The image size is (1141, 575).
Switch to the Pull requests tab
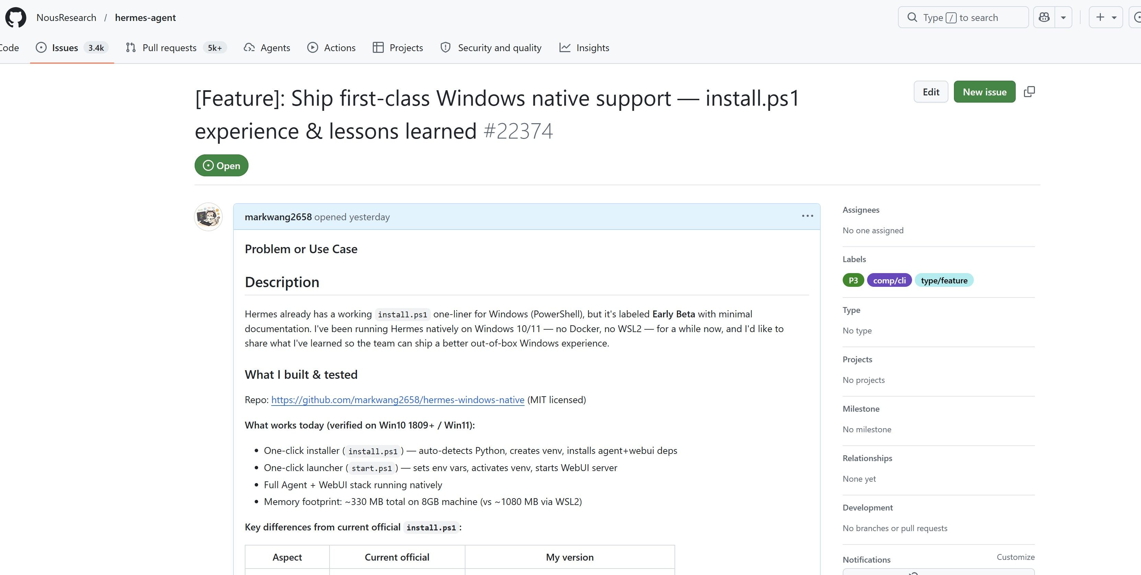point(176,48)
